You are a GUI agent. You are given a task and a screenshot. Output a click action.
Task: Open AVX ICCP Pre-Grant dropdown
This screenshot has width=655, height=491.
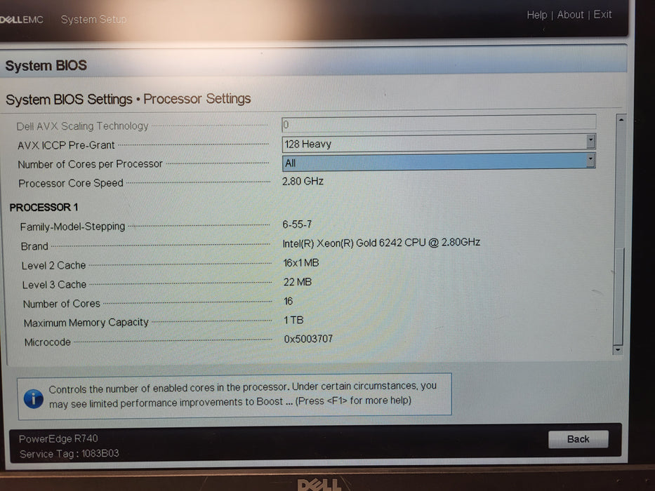click(x=439, y=143)
